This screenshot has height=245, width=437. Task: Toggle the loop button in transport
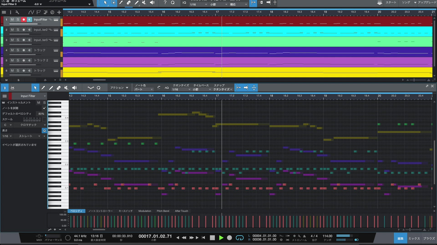(x=239, y=238)
